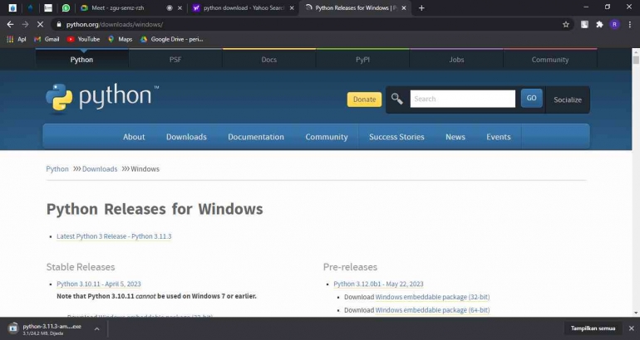Close the Meet tab
Image resolution: width=640 pixels, height=340 pixels.
click(x=180, y=7)
